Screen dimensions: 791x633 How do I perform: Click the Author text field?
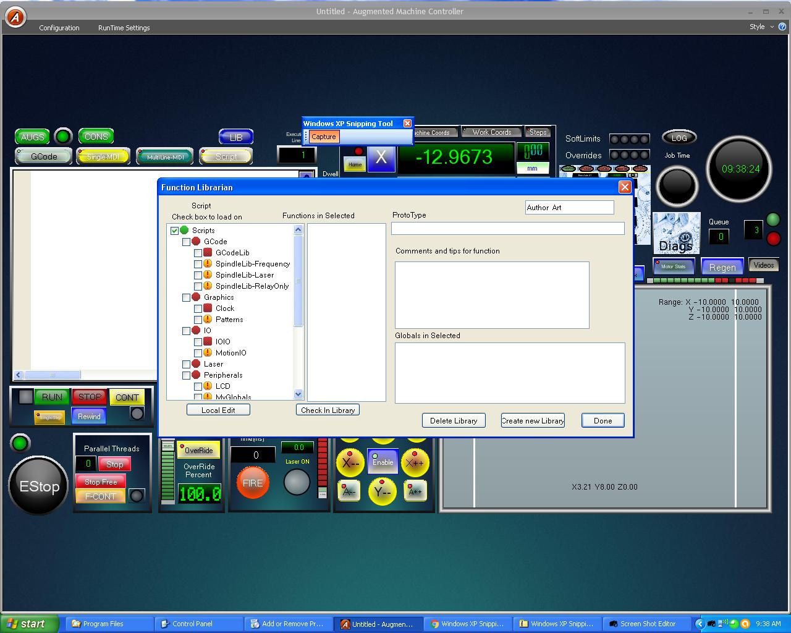569,208
